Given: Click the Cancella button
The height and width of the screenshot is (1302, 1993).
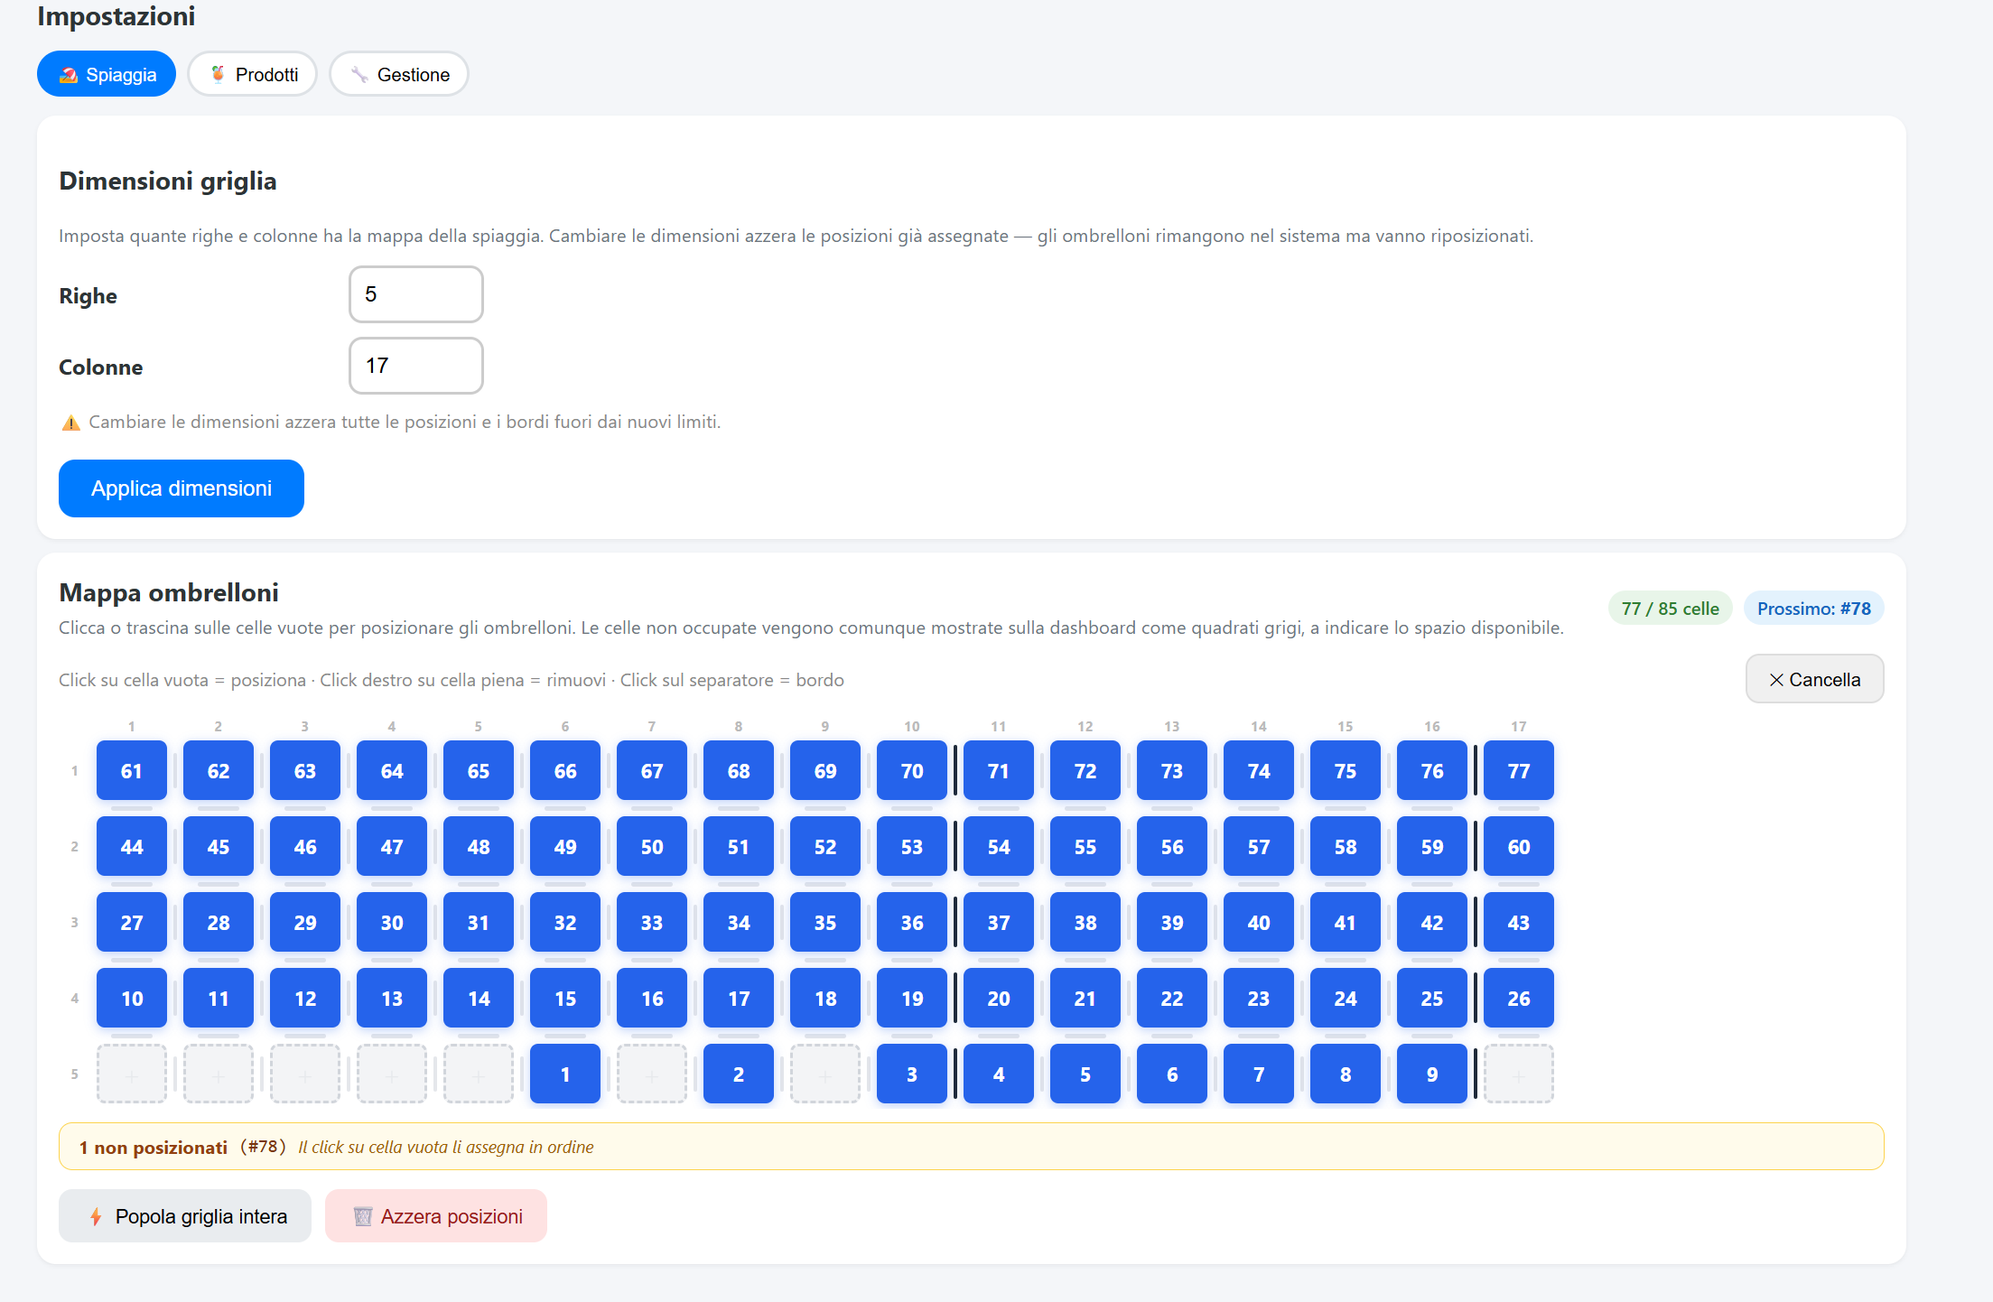Looking at the screenshot, I should [1814, 679].
